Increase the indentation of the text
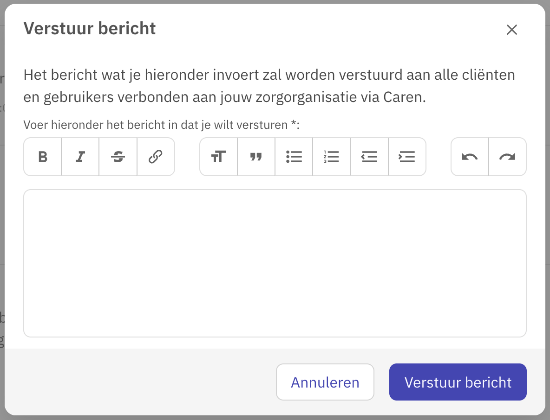This screenshot has height=420, width=550. [406, 157]
